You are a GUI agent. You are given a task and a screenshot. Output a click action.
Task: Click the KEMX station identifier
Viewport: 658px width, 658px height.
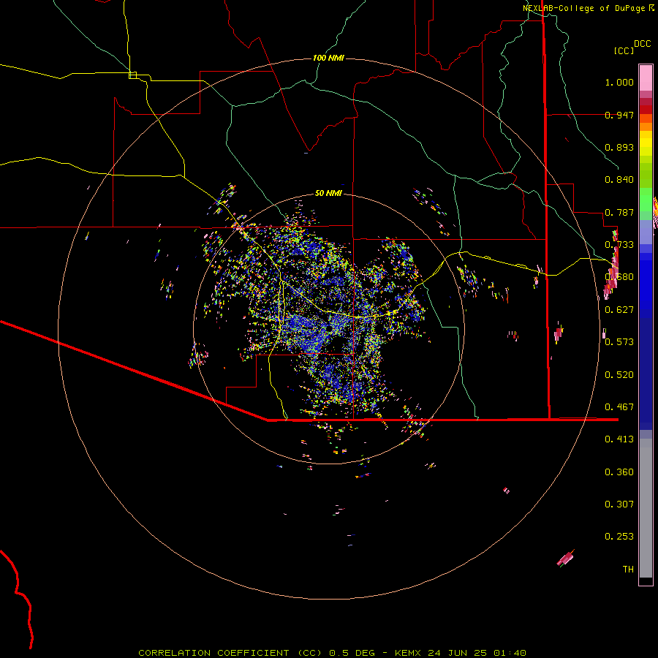(409, 653)
